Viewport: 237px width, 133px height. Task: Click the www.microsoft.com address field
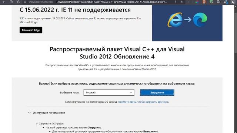pyautogui.click(x=40, y=2)
